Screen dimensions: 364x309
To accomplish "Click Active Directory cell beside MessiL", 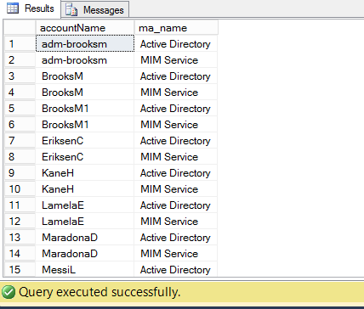I will [176, 269].
